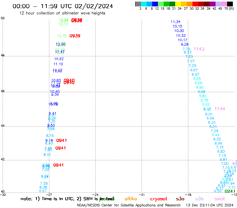Select the wave height value 7.29
The width and height of the screenshot is (237, 208).
click(215, 131)
